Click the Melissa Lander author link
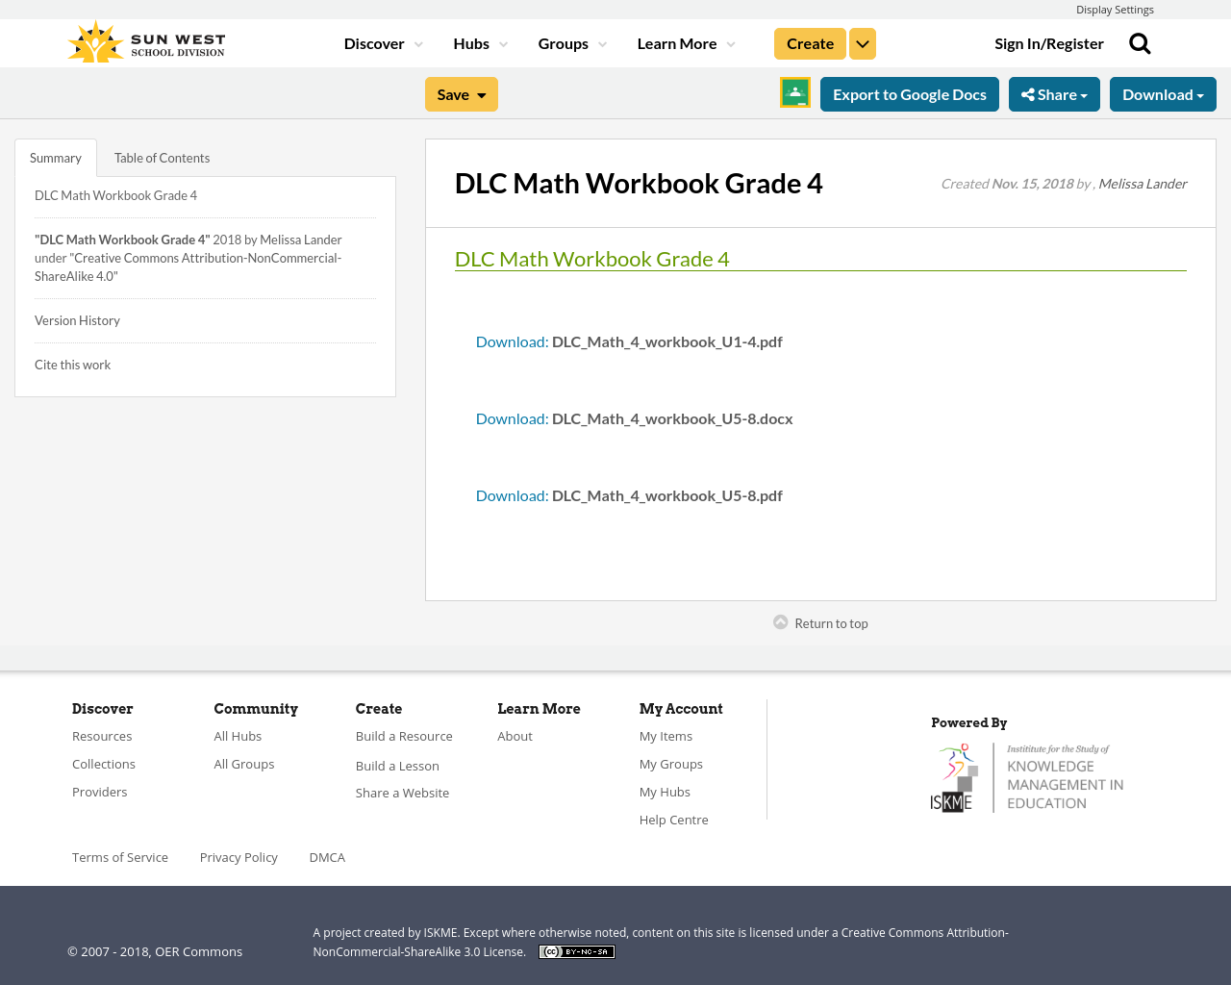The width and height of the screenshot is (1231, 985). pos(1143,183)
